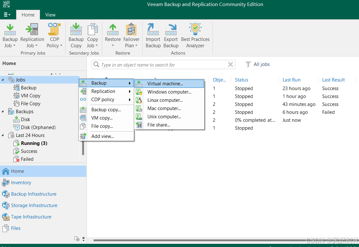This screenshot has width=359, height=247.
Task: Click the Replication Job ribbon icon
Action: 32,29
